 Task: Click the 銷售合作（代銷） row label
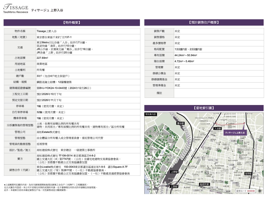[x=20, y=170]
